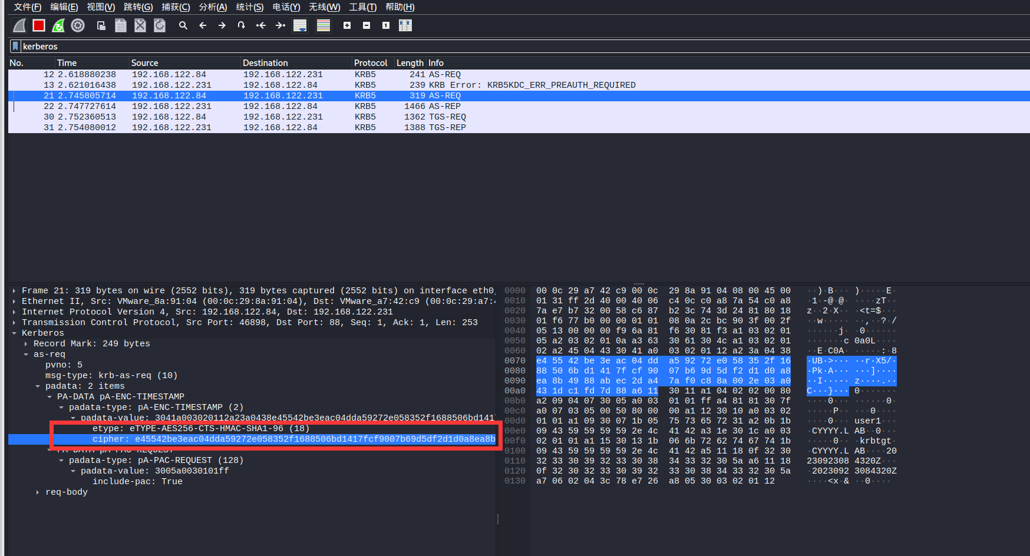Save the capture file from the toolbar

(121, 25)
